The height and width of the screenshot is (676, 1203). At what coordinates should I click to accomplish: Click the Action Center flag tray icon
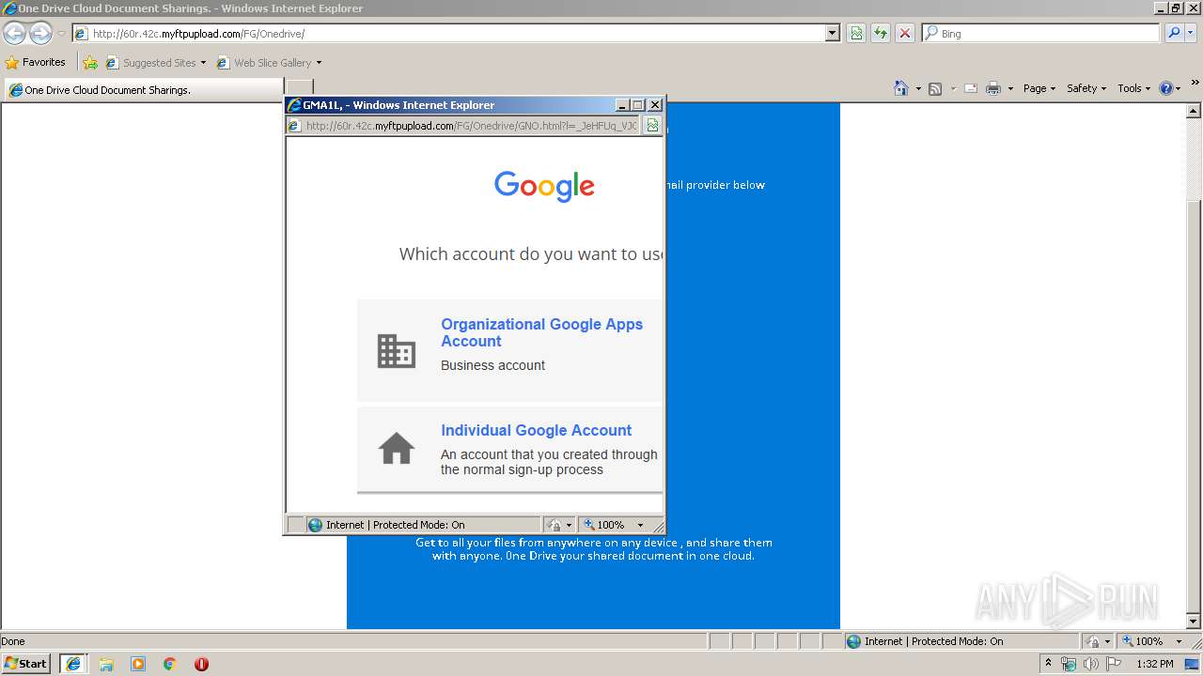1114,664
